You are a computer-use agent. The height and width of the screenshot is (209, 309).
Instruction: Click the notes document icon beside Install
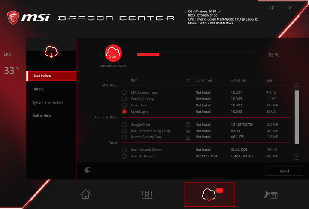point(87,170)
